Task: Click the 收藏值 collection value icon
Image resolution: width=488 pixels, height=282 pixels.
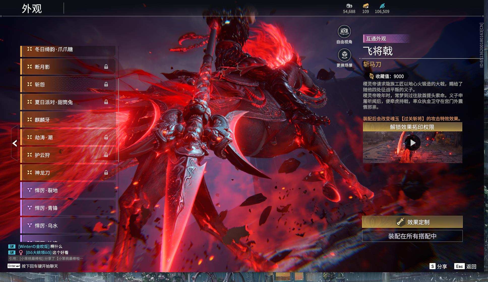Action: click(371, 76)
